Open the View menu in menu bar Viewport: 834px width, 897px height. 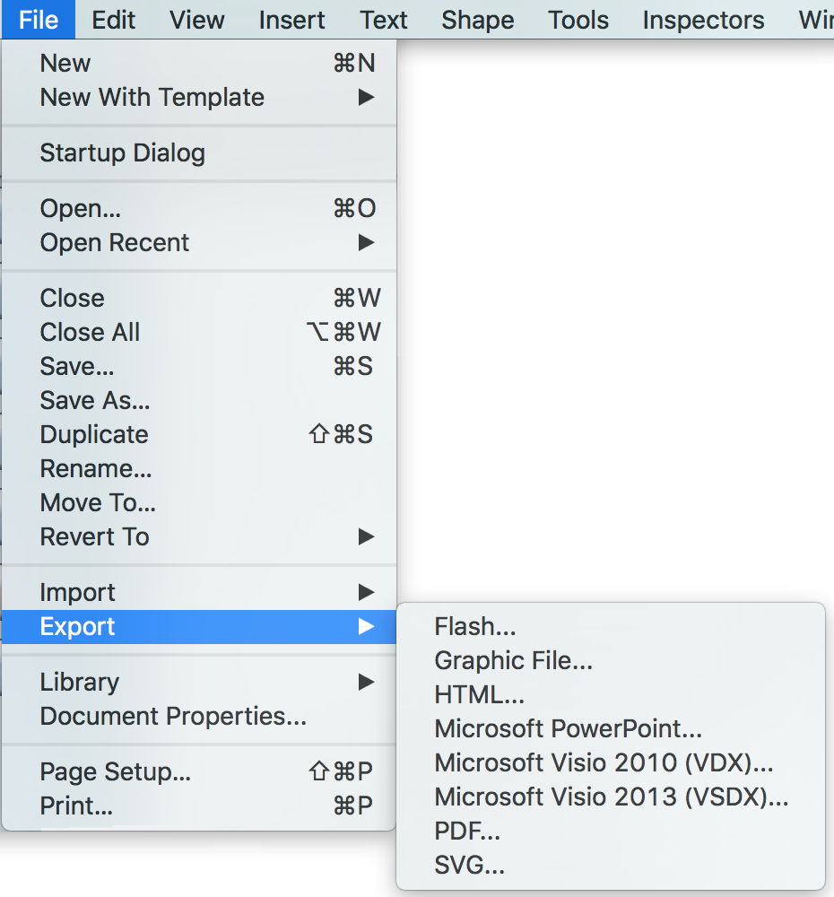197,20
